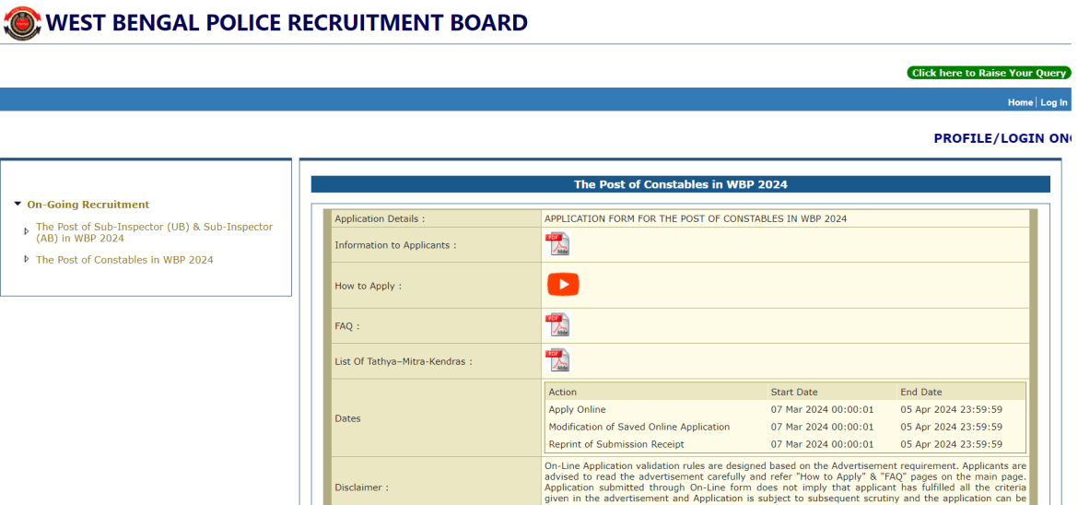This screenshot has width=1078, height=505.
Task: Click the On-Going Recruitment heading
Action: pyautogui.click(x=88, y=205)
